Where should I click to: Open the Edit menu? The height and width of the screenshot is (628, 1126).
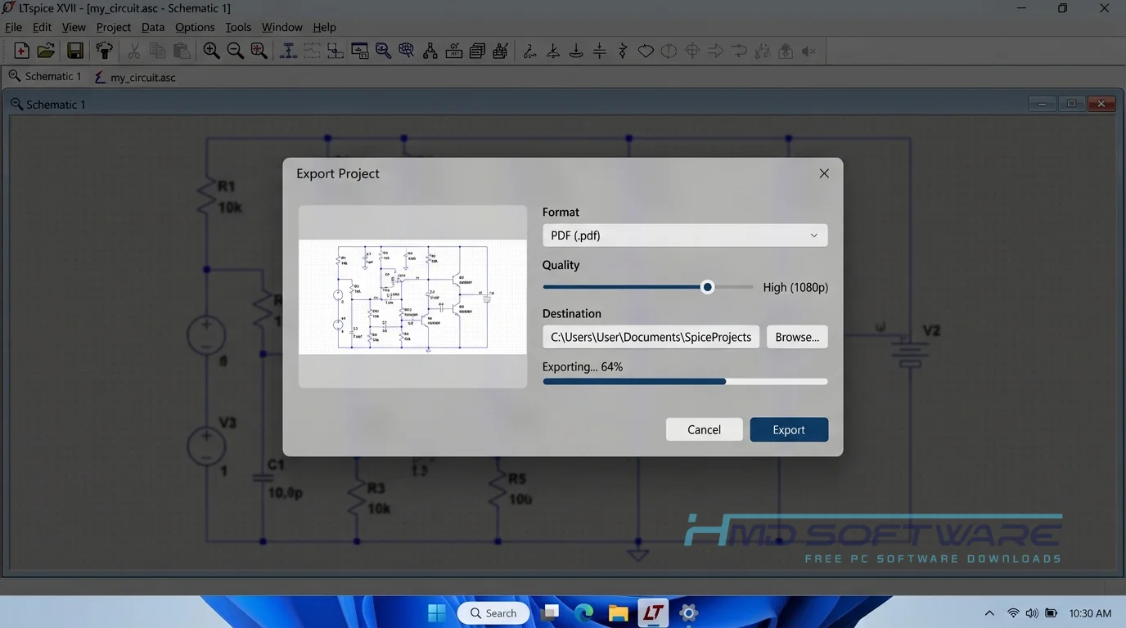click(x=42, y=27)
